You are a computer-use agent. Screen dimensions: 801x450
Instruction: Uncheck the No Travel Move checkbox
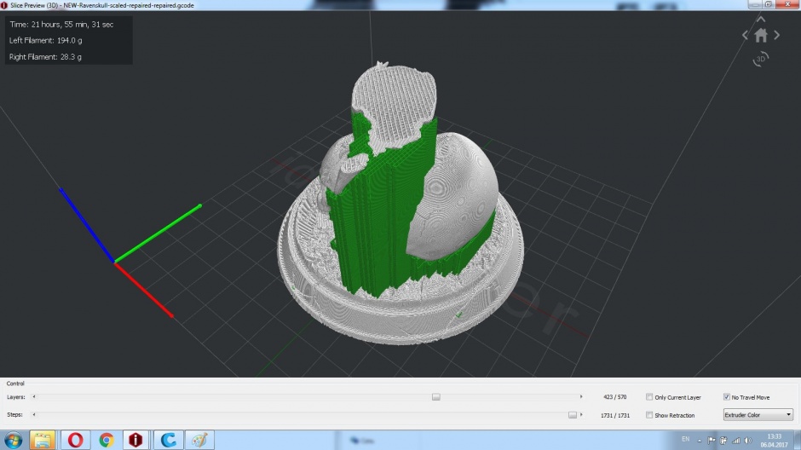tap(726, 397)
